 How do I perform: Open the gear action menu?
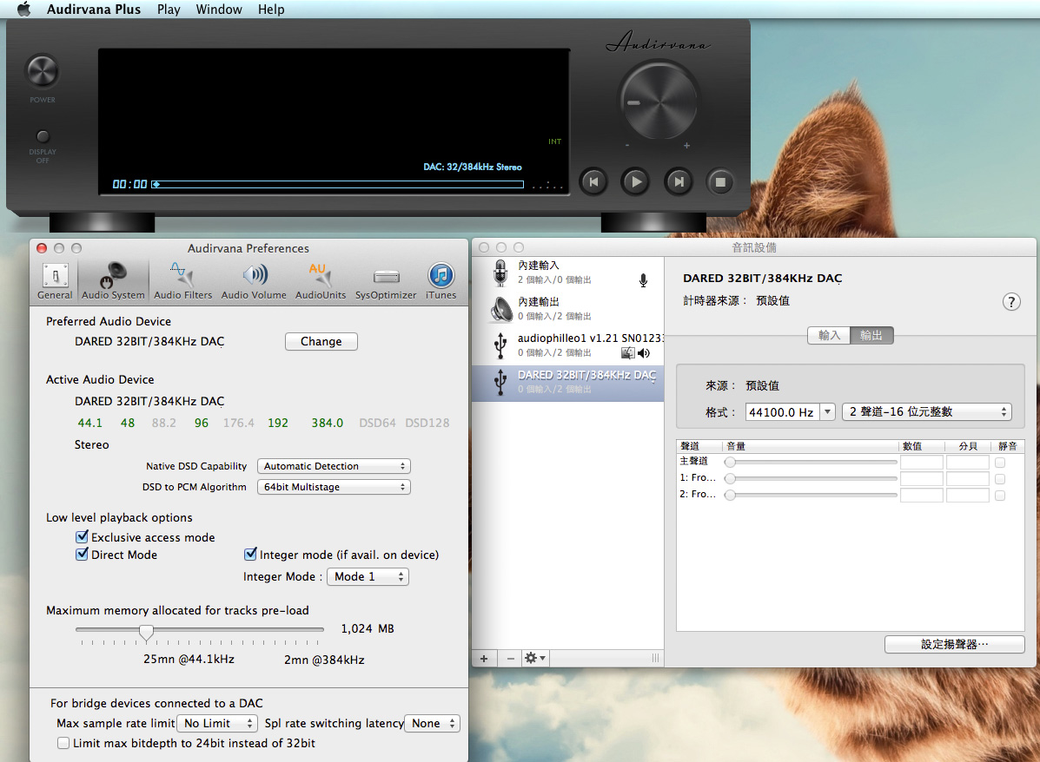pos(534,658)
